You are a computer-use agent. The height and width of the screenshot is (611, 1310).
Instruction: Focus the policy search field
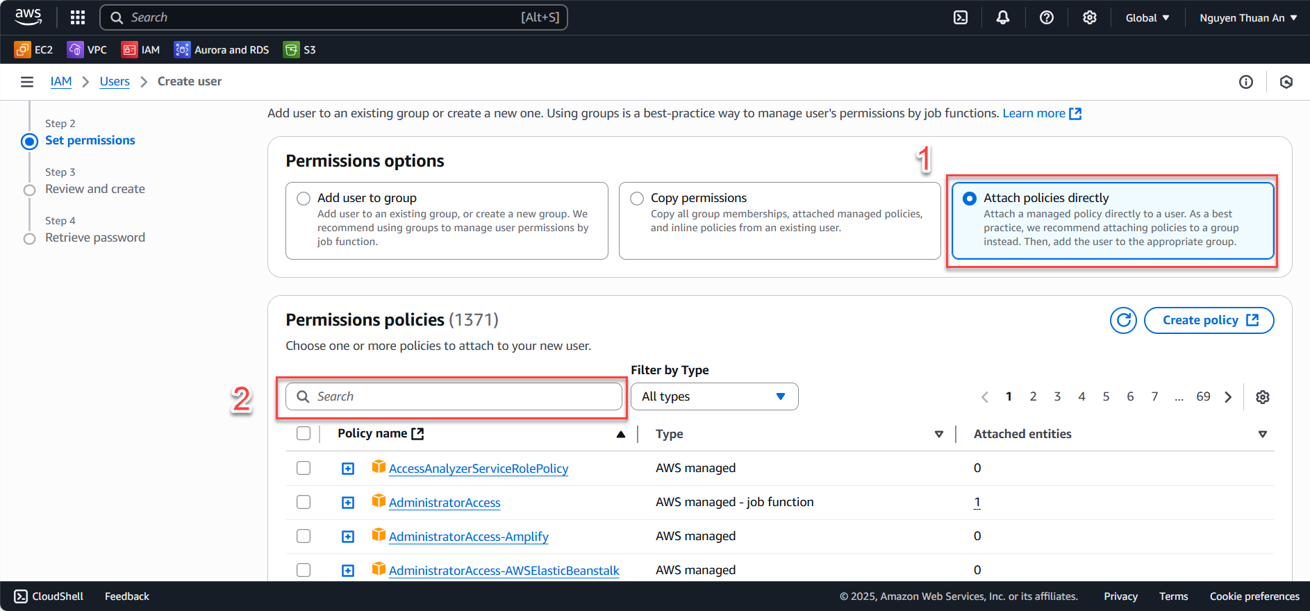454,396
